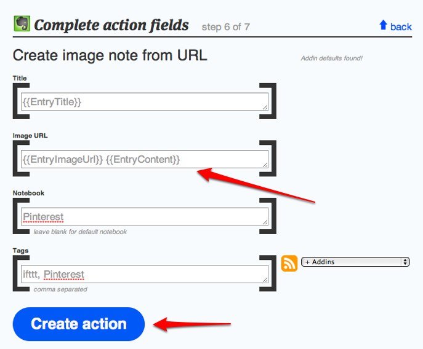Go back using the "back" link text
Viewport: 423px width, 349px height.
click(x=401, y=26)
